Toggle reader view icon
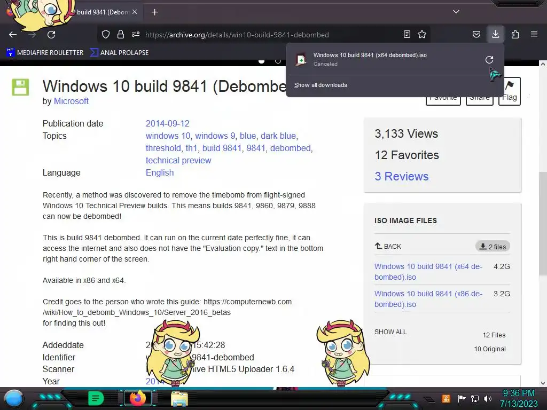 pyautogui.click(x=407, y=34)
